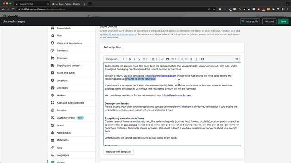The height and width of the screenshot is (163, 291).
Task: Click the share icon in the address bar
Action: point(209,9)
